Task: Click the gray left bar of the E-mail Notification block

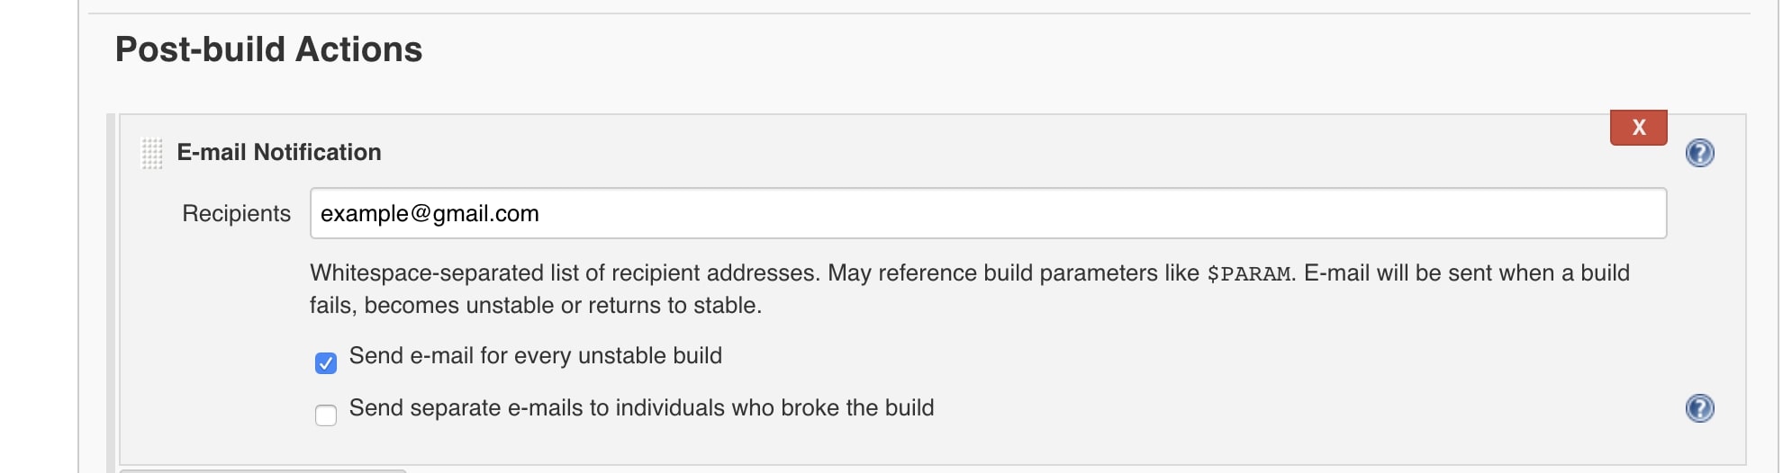Action: 111,293
